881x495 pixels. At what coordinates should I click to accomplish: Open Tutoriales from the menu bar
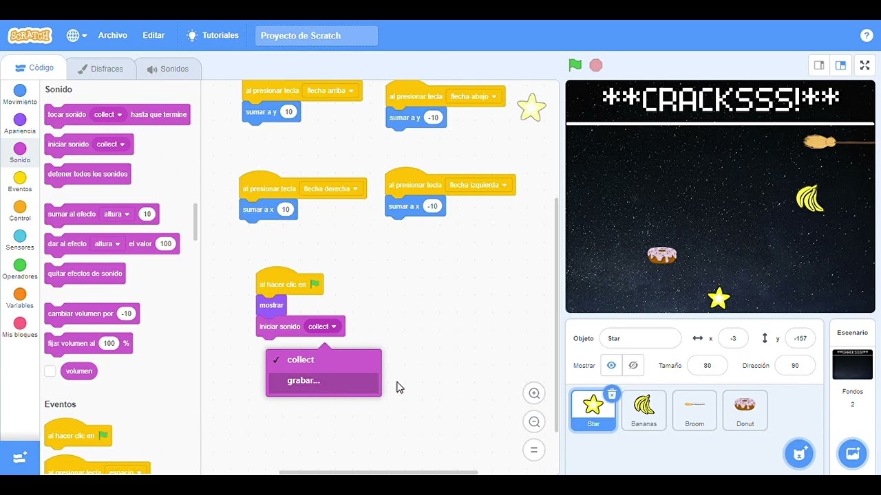click(213, 35)
